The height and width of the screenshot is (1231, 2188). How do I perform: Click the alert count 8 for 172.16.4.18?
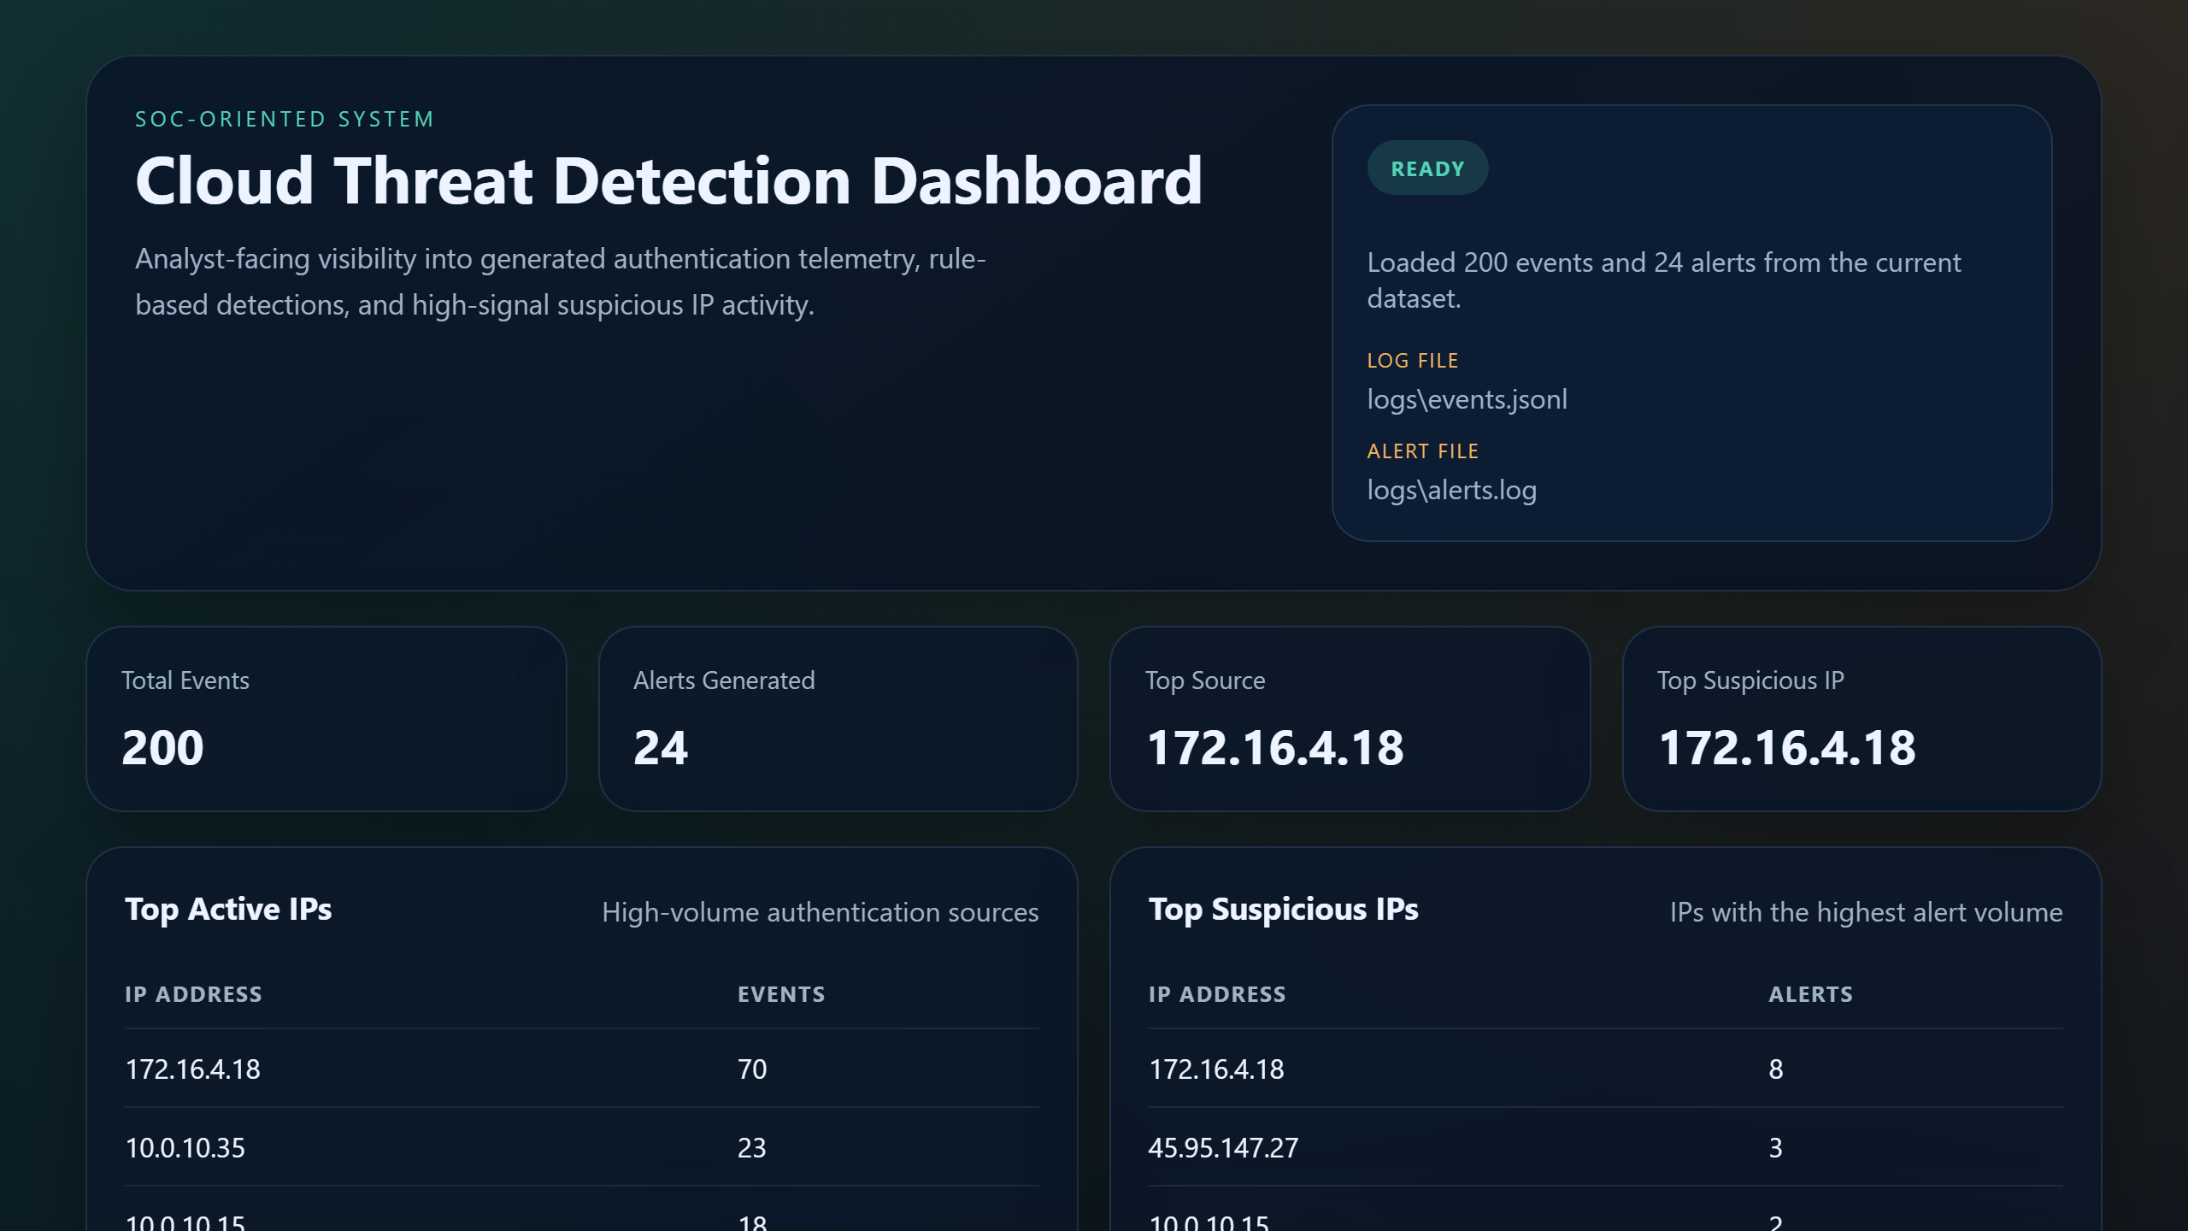[x=1775, y=1069]
